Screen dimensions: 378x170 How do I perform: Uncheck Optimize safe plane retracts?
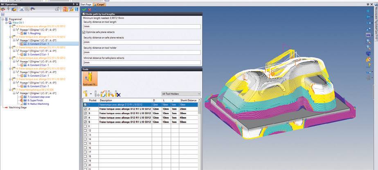pyautogui.click(x=84, y=32)
